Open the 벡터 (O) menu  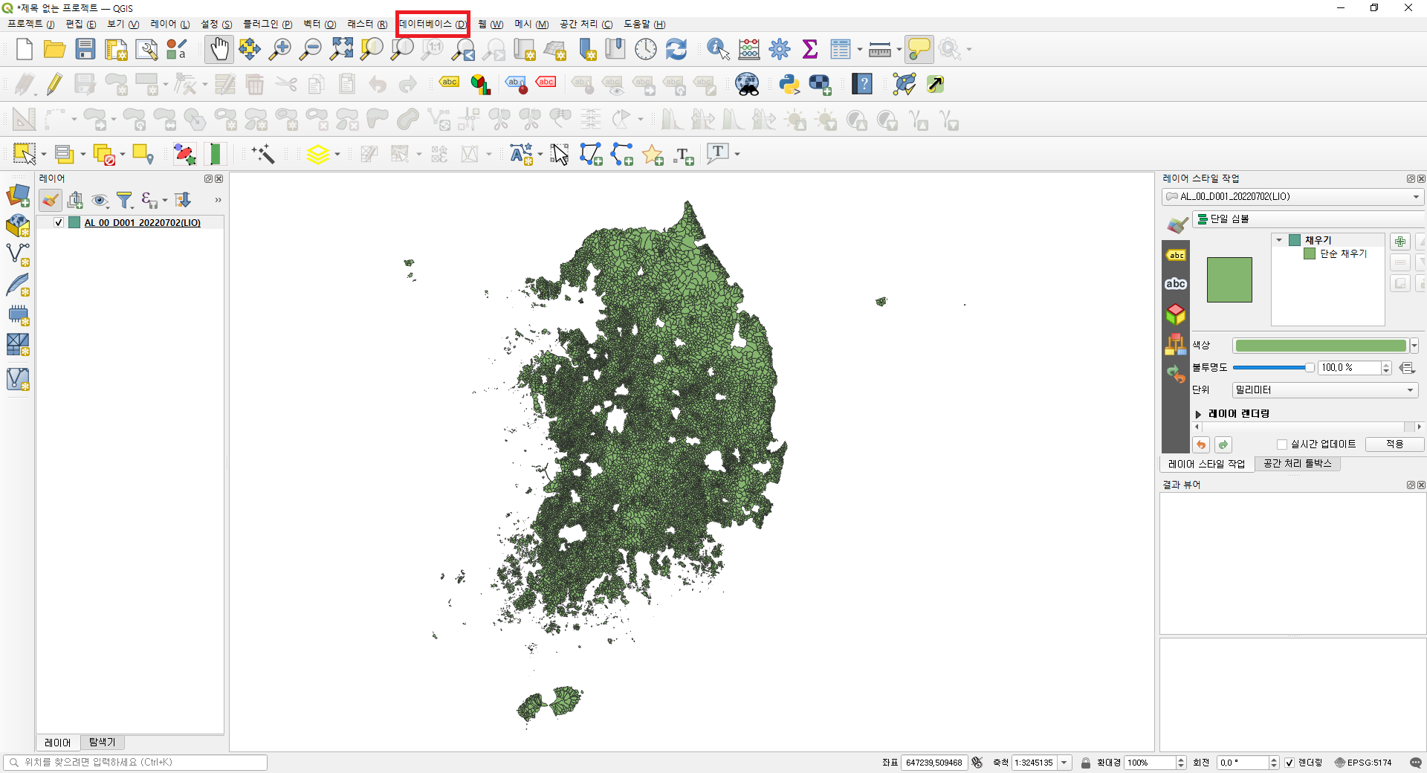(320, 24)
